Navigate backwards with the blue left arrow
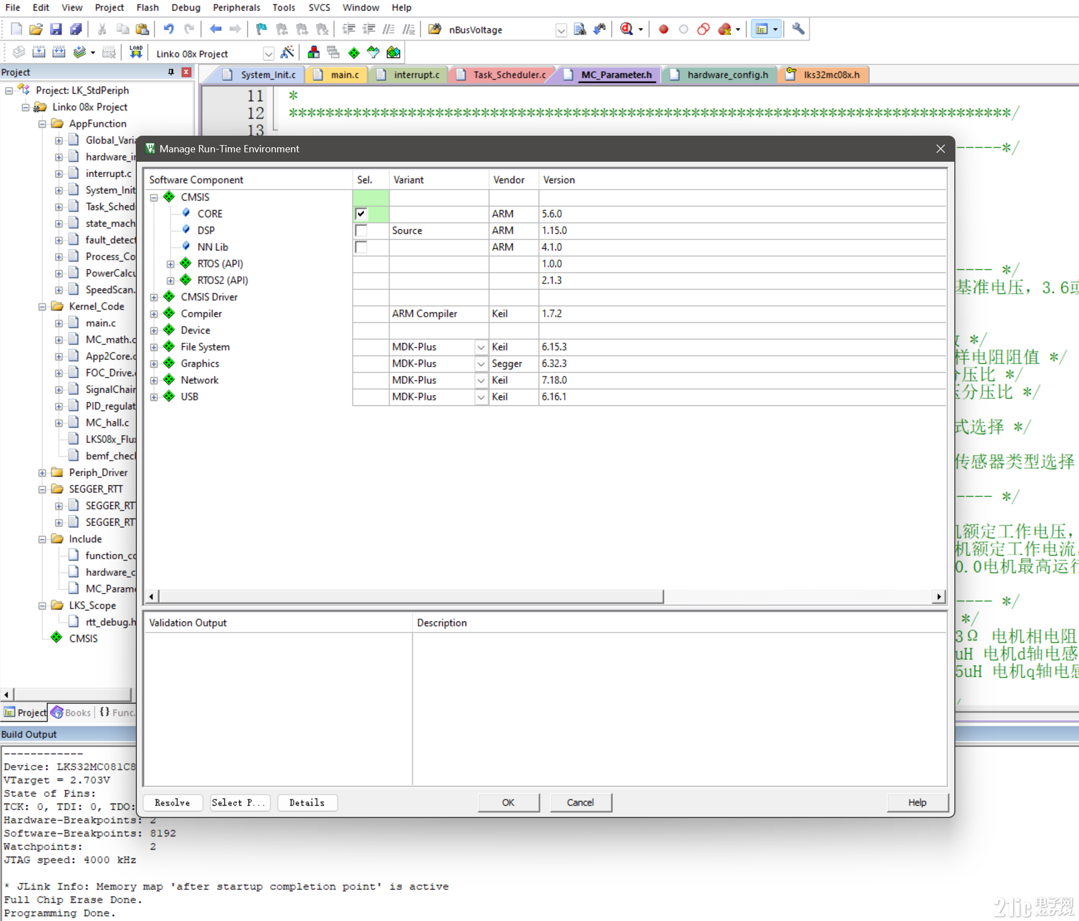1079x921 pixels. (216, 29)
